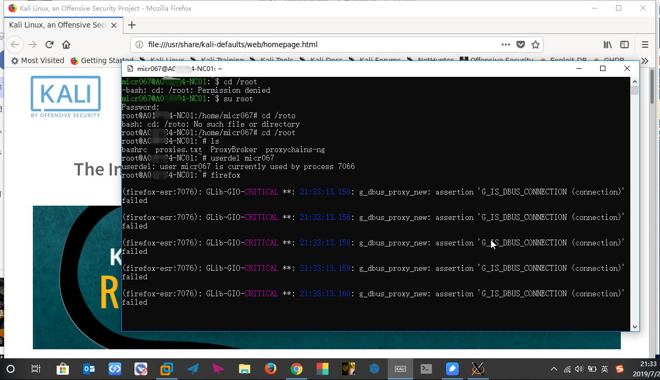Open the Firefox Library icon
The width and height of the screenshot is (660, 380).
pos(608,45)
